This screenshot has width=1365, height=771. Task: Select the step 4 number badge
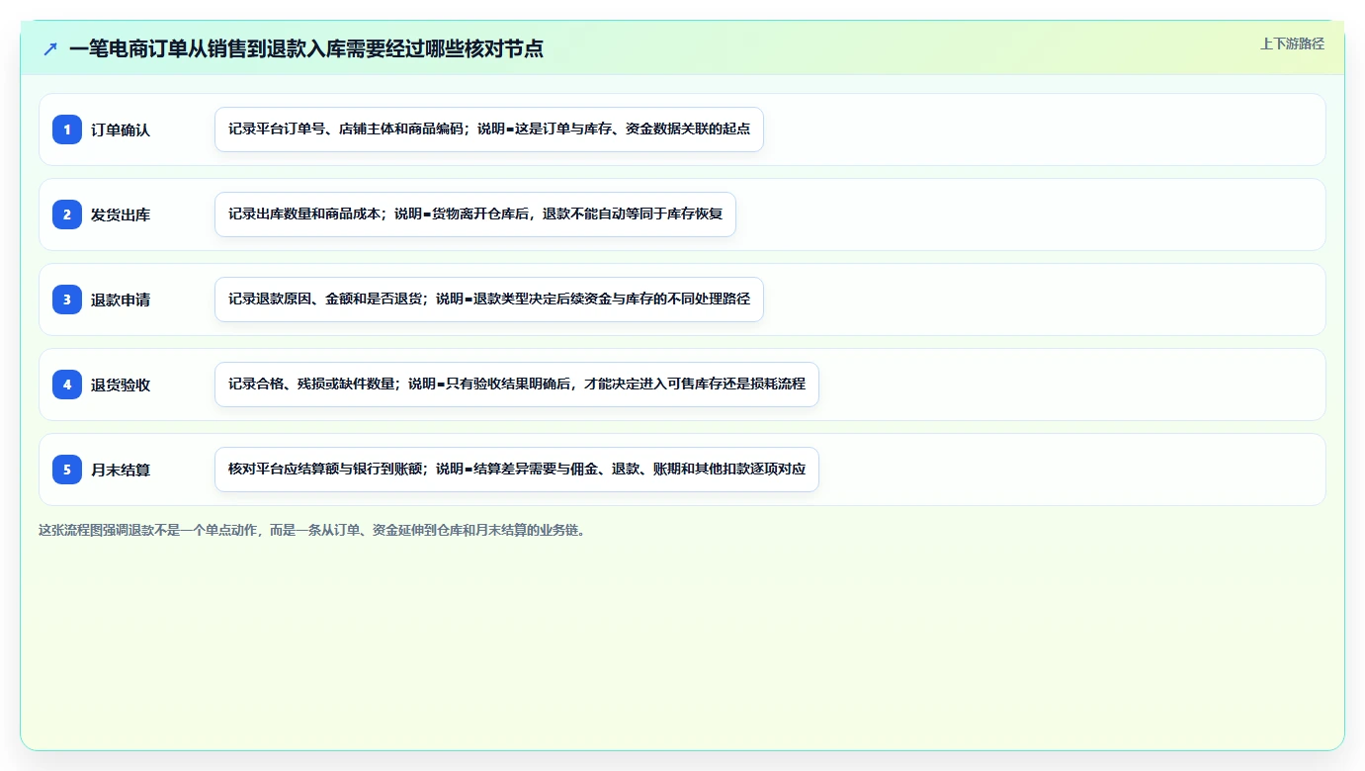[67, 384]
